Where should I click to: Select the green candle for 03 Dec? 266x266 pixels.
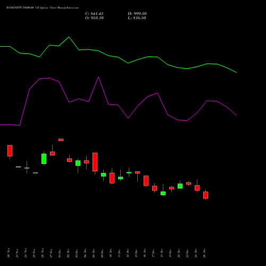(78, 163)
